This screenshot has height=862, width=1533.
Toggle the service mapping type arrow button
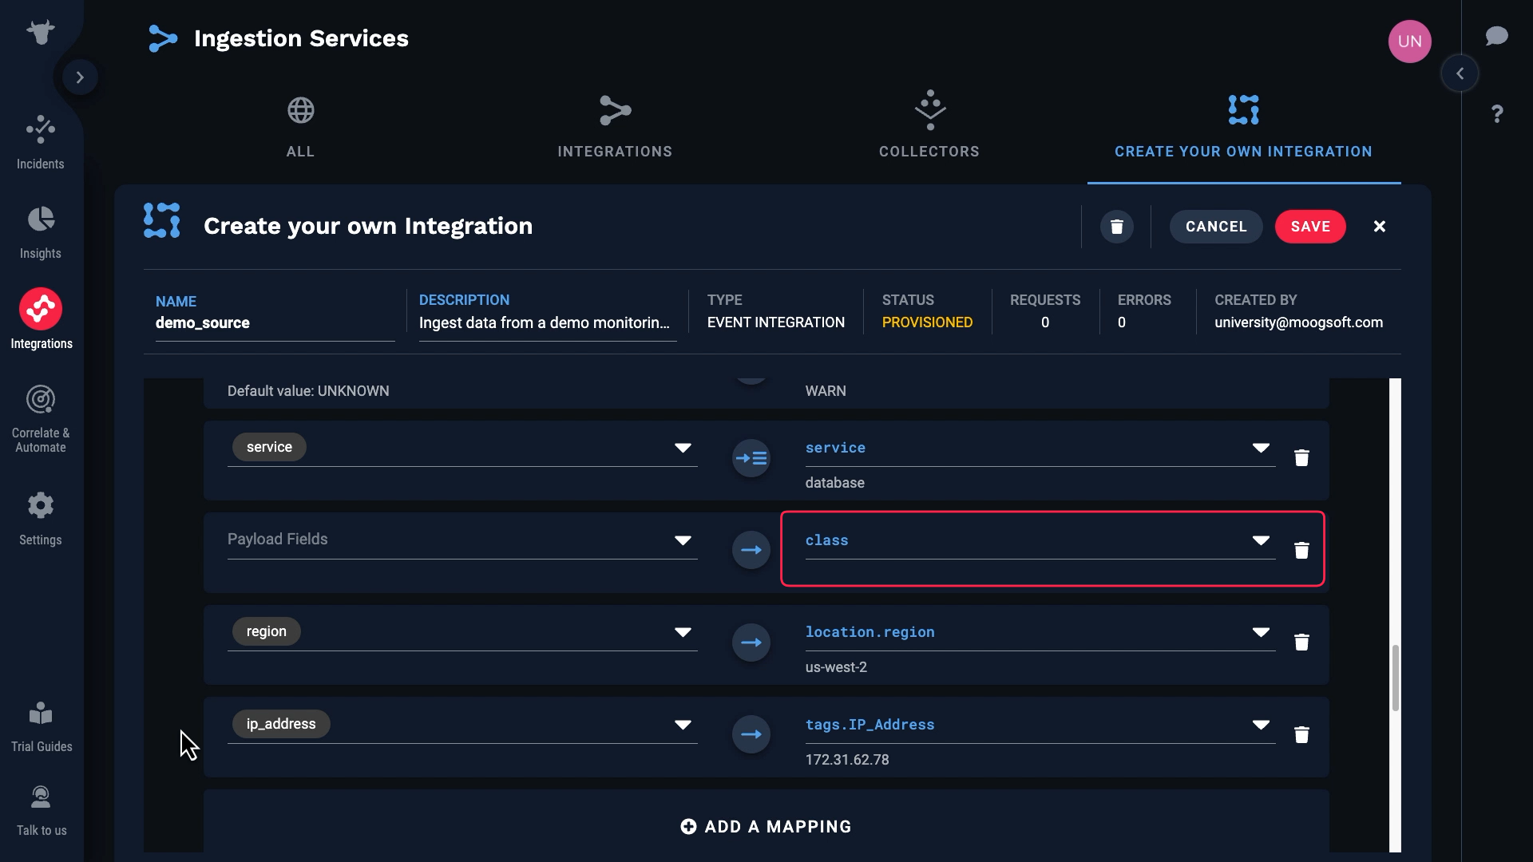coord(751,459)
